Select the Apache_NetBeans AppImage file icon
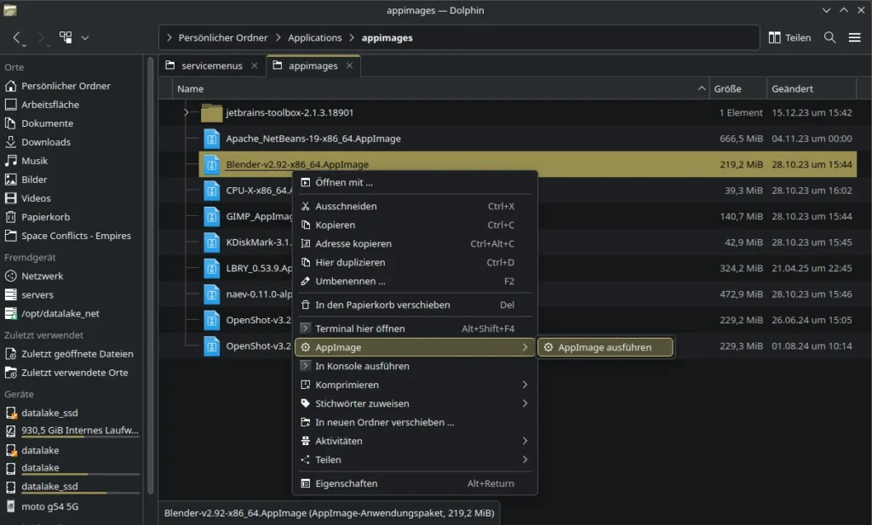The image size is (872, 525). pos(211,139)
